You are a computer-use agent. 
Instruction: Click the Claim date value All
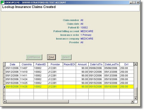(x=82, y=24)
